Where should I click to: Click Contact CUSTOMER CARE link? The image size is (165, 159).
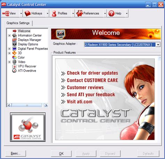(x=93, y=80)
